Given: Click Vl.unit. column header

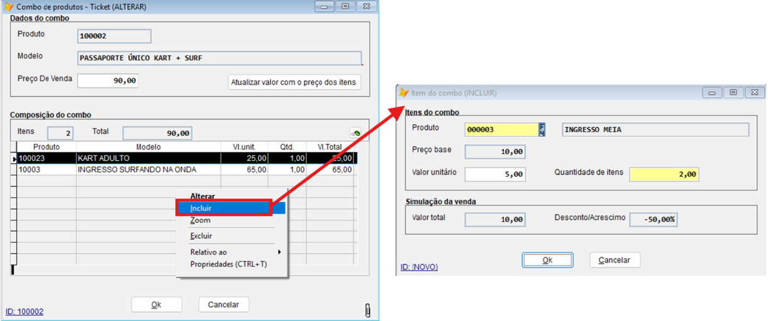Looking at the screenshot, I should [x=245, y=147].
